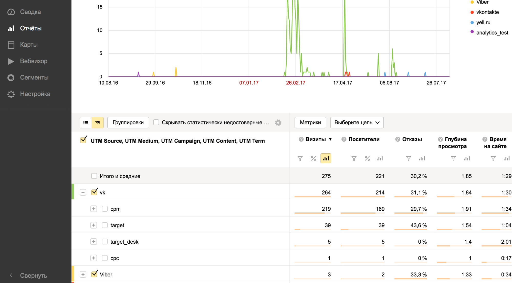This screenshot has height=283, width=512.
Task: Expand the Viber source row
Action: click(x=83, y=274)
